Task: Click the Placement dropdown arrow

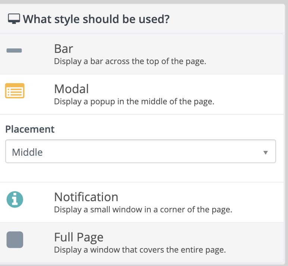Action: (x=265, y=152)
